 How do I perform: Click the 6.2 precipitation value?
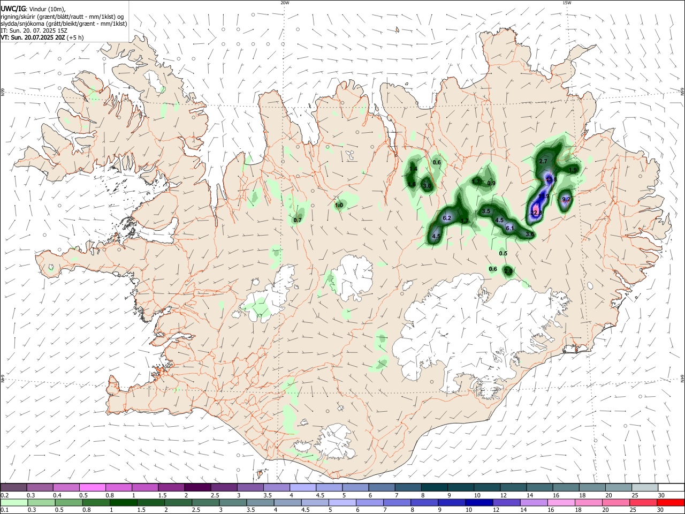tap(447, 218)
